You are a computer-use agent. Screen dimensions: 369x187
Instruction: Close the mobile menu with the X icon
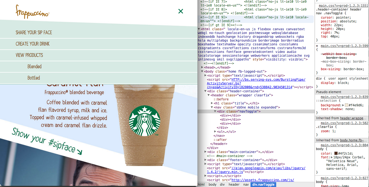[x=181, y=11]
